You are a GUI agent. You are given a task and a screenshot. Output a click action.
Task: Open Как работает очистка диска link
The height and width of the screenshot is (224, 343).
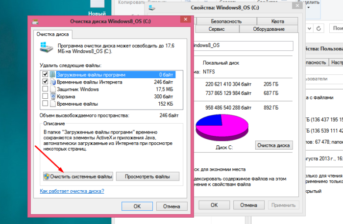point(72,191)
